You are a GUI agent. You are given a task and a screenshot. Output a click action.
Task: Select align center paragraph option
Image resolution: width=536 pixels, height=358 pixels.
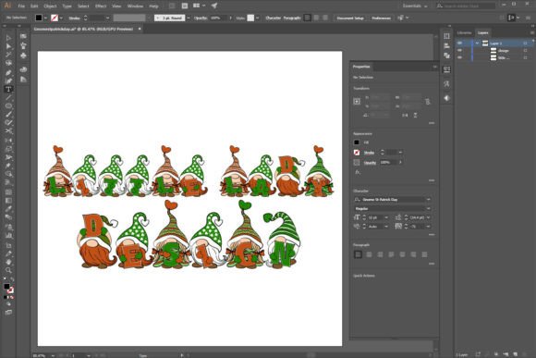pos(369,254)
